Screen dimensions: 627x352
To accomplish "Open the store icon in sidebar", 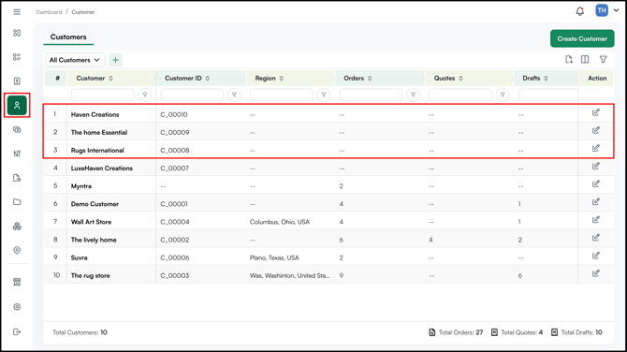I will (x=17, y=282).
